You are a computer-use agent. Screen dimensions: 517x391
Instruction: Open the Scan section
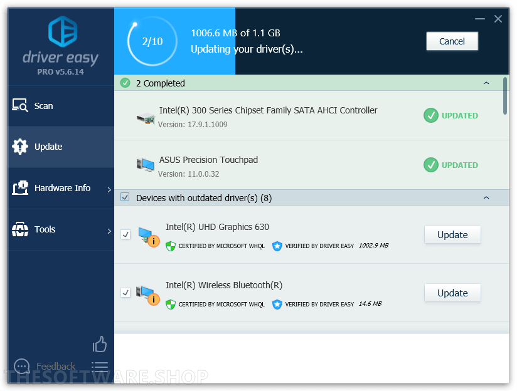point(61,106)
